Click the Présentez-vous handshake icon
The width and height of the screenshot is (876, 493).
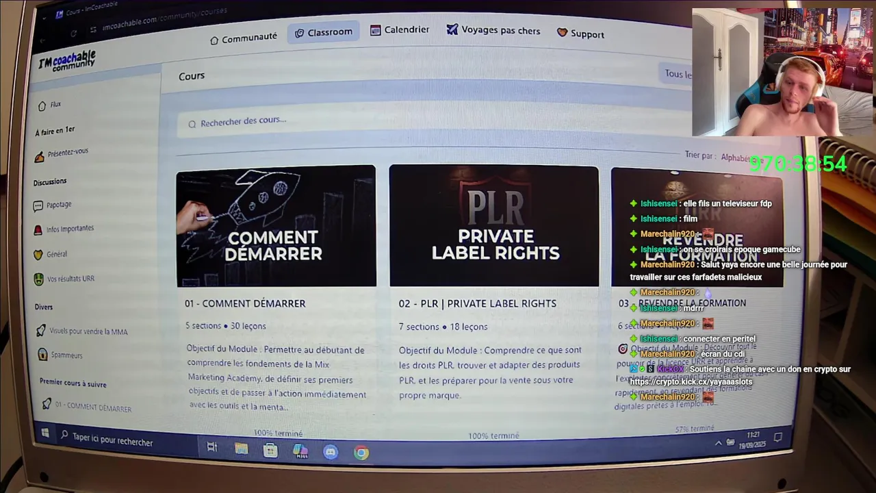pos(40,157)
